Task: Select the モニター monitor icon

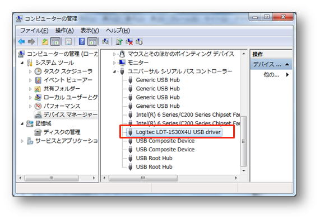Action: tap(122, 63)
